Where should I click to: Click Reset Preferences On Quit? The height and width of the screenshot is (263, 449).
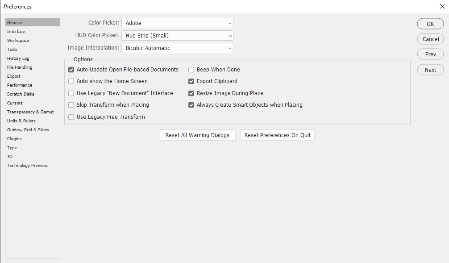[277, 135]
